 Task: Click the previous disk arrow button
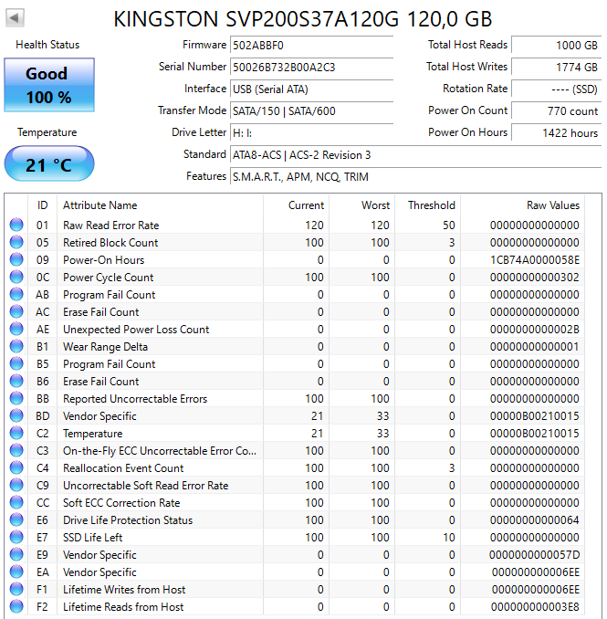pyautogui.click(x=16, y=18)
